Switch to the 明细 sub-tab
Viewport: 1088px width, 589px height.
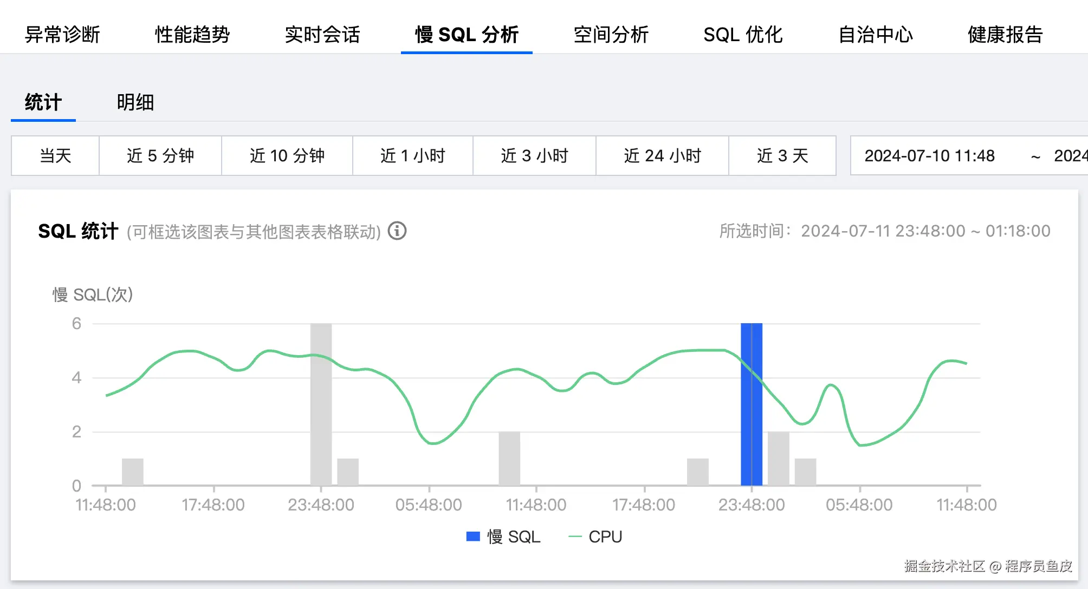[x=135, y=102]
